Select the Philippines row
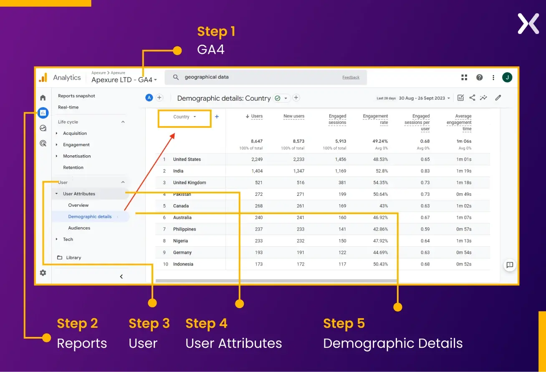The image size is (546, 372). click(x=323, y=229)
